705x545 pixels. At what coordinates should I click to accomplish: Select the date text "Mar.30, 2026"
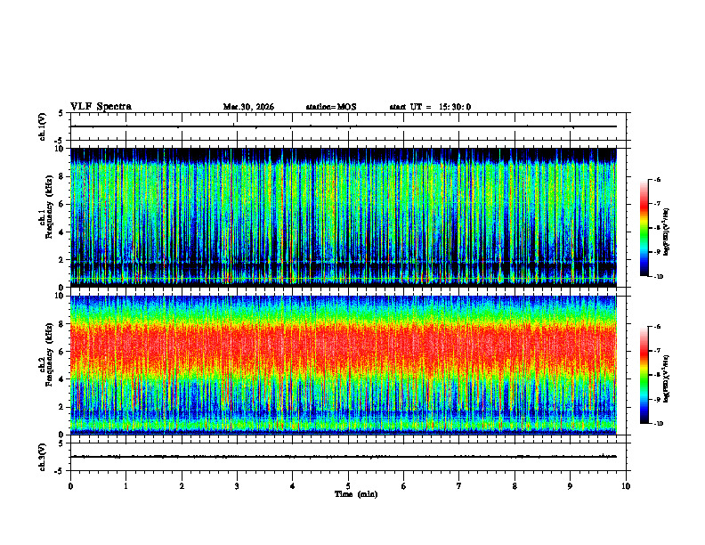248,107
